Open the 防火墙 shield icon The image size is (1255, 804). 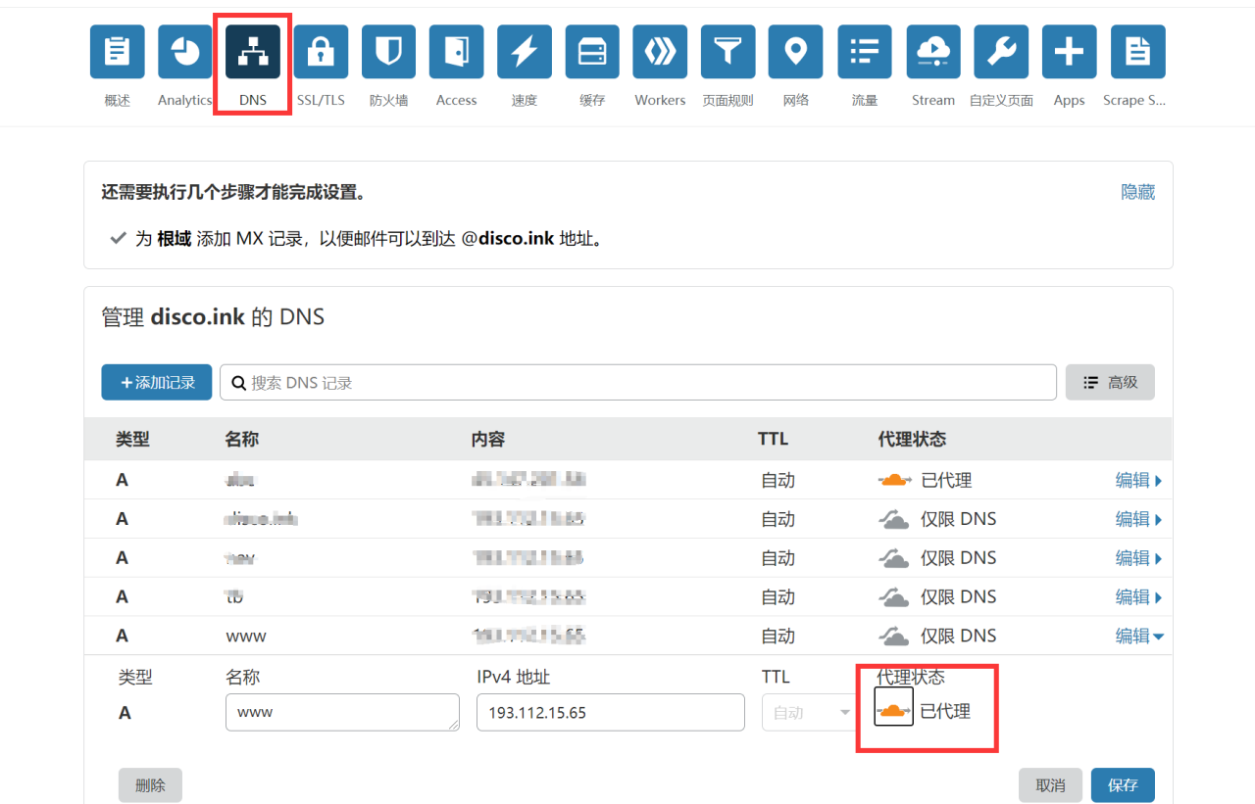[389, 52]
